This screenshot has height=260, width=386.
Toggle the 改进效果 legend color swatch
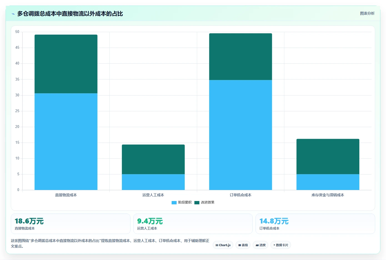[197, 203]
